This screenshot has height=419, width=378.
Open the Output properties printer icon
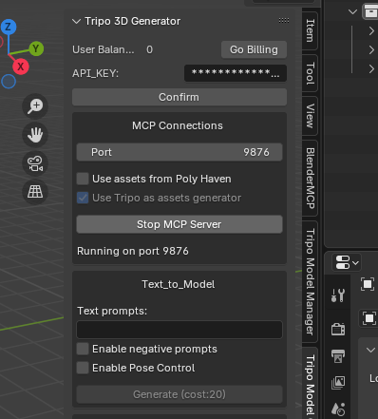(x=338, y=356)
